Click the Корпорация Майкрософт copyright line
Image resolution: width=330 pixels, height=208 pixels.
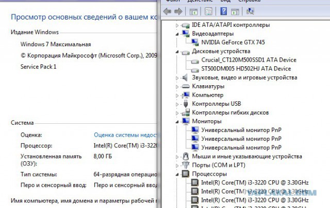click(89, 55)
